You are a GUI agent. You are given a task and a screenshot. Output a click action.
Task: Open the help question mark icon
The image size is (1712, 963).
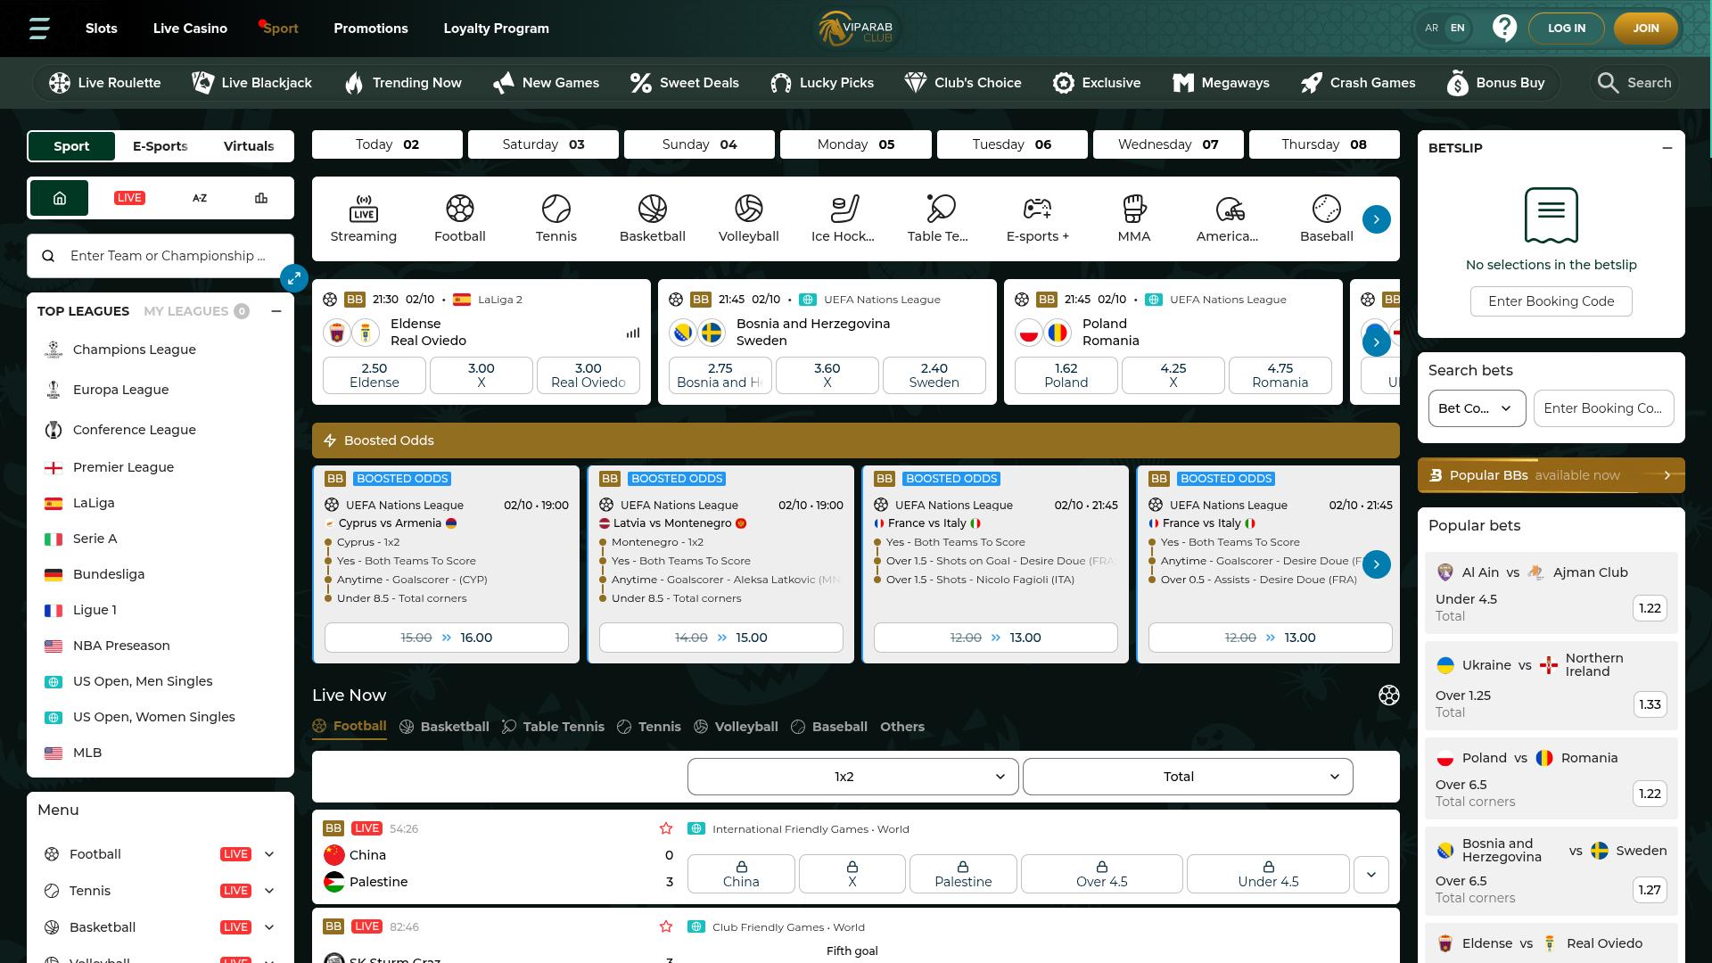(x=1504, y=29)
